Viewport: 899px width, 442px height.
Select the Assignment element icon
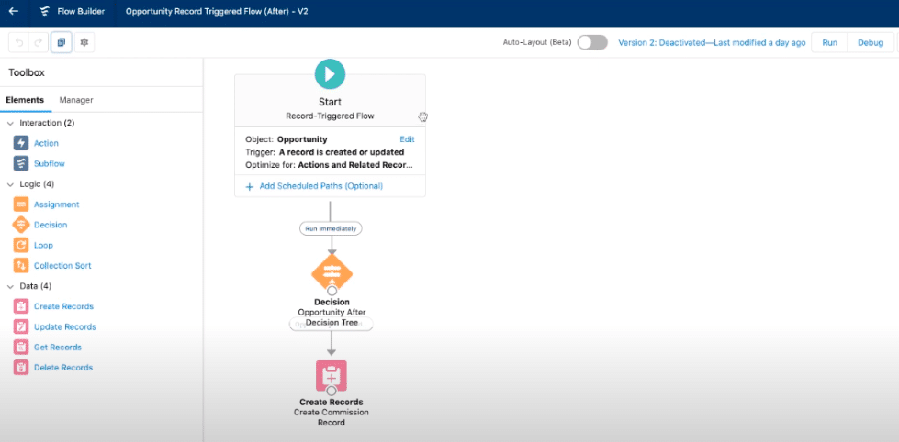[21, 204]
